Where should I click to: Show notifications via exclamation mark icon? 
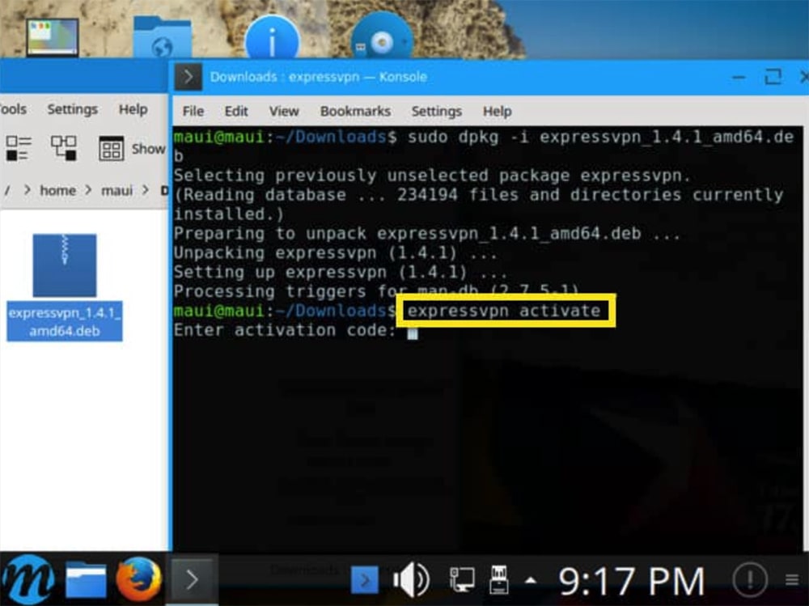(x=749, y=580)
